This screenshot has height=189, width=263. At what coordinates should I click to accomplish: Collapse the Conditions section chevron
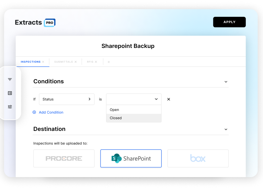[x=226, y=82]
